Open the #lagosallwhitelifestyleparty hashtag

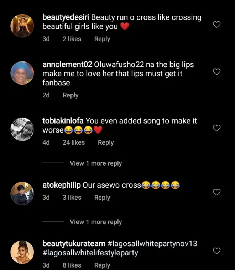(x=90, y=253)
